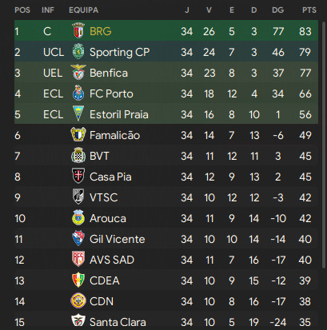The width and height of the screenshot is (327, 330).
Task: Sort table by PTS column header
Action: pyautogui.click(x=309, y=10)
